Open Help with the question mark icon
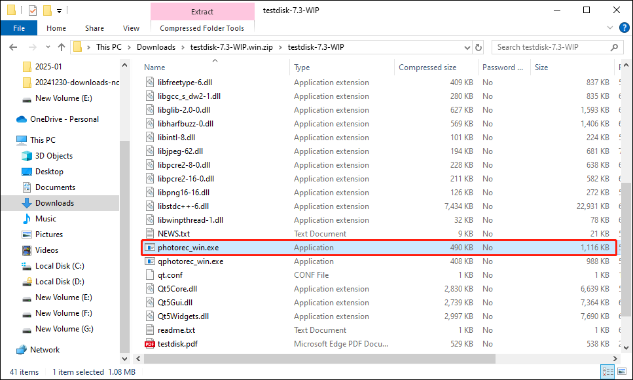 tap(624, 28)
